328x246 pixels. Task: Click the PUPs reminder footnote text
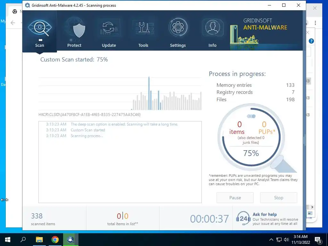point(253,180)
